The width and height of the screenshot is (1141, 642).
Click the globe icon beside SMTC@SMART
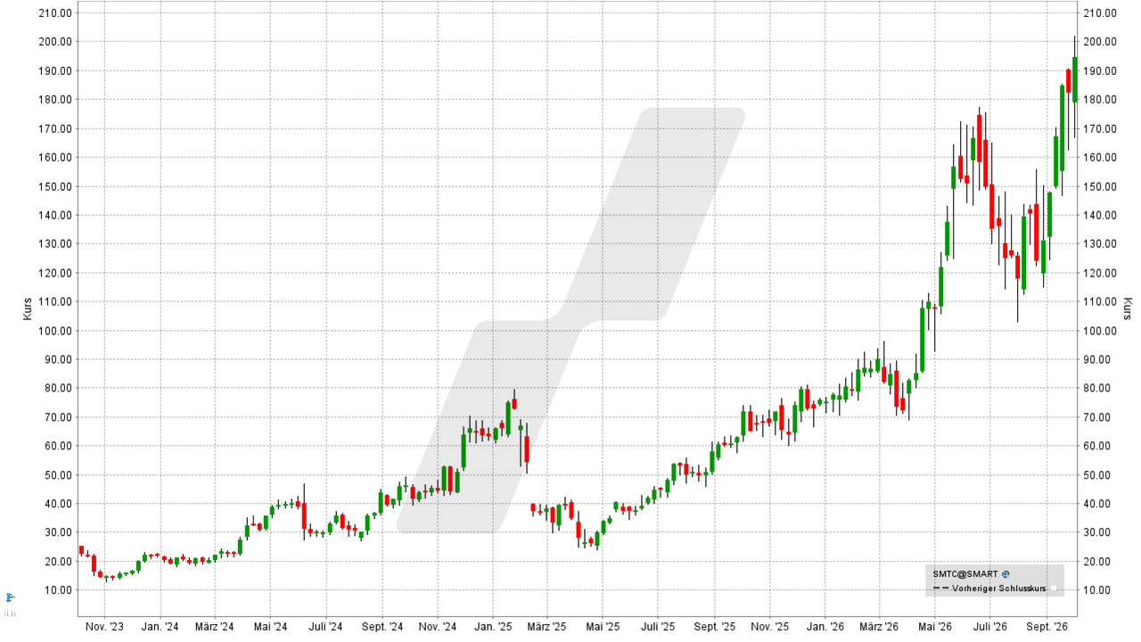[x=1006, y=574]
